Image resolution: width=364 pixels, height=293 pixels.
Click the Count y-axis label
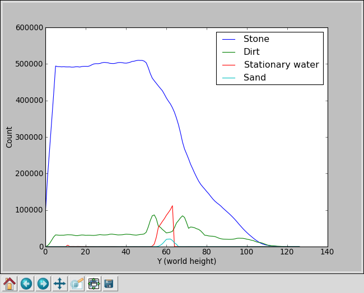tap(10, 137)
